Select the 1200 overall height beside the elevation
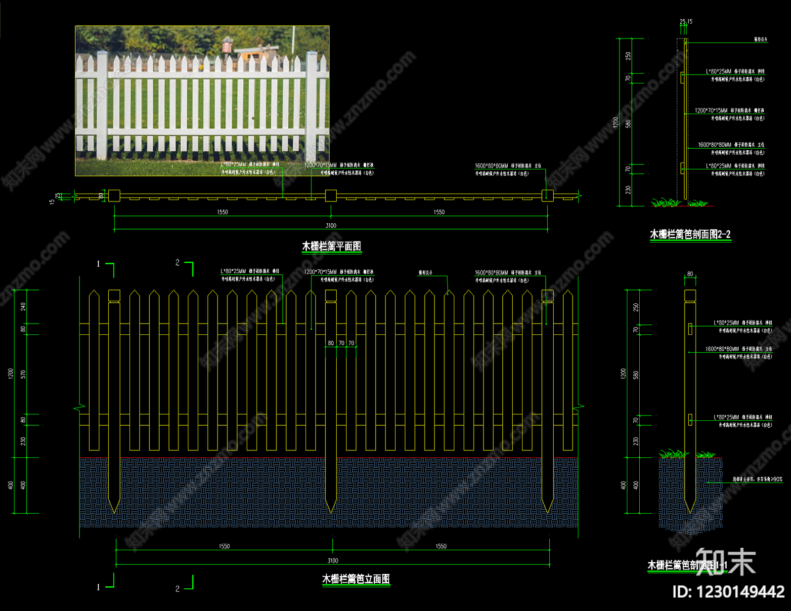Viewport: 791px width, 611px height. point(11,373)
